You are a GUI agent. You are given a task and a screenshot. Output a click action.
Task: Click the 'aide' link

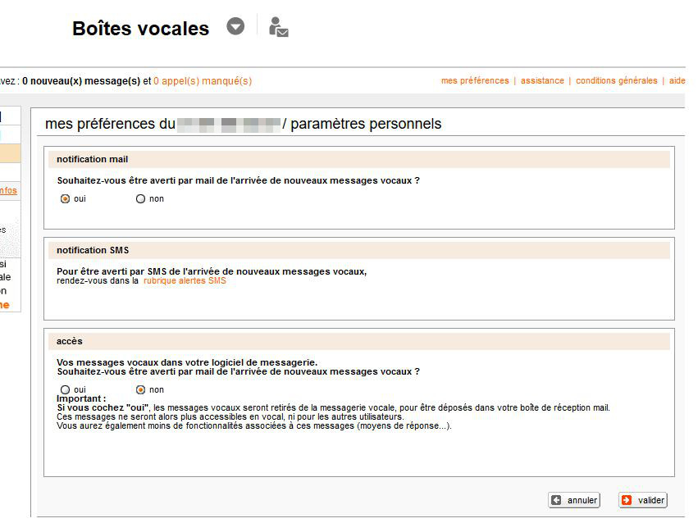point(677,80)
